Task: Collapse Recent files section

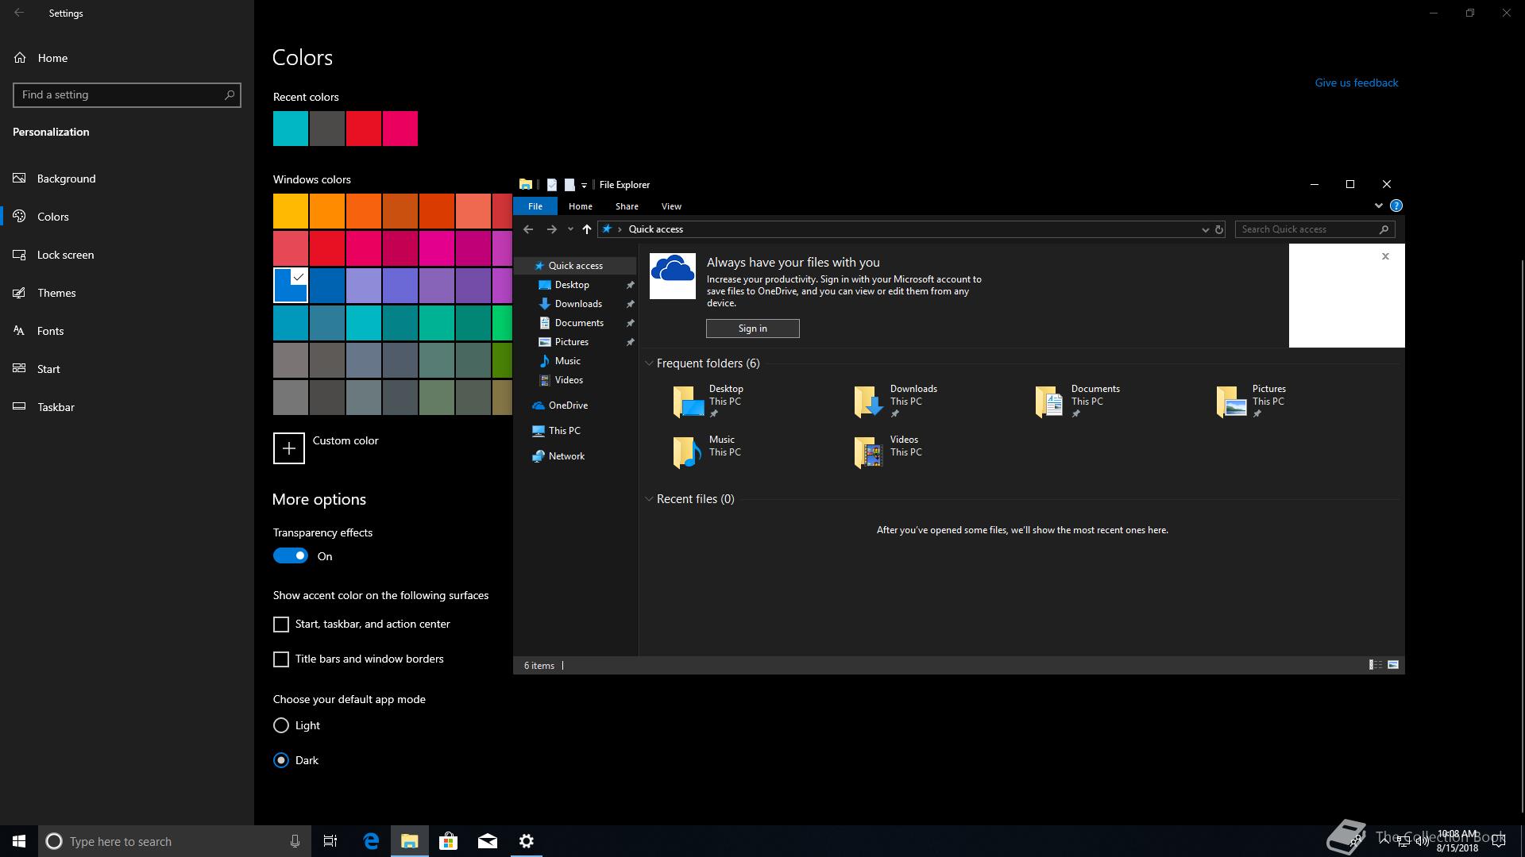Action: [x=649, y=499]
